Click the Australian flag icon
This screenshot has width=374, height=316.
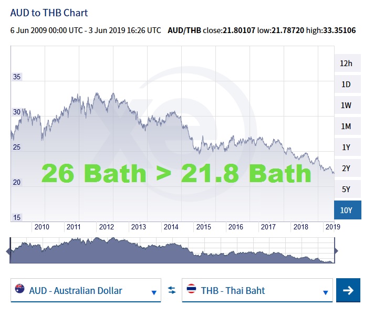(20, 289)
